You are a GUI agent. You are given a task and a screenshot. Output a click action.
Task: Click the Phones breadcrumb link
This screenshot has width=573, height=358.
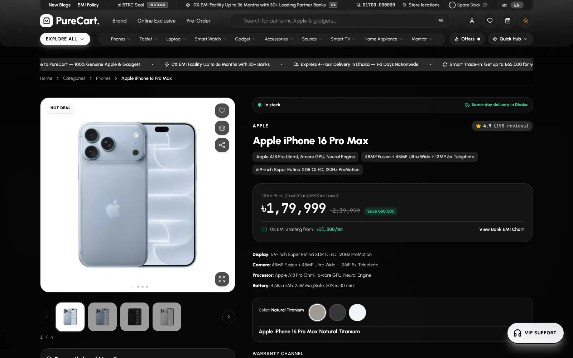click(x=103, y=78)
